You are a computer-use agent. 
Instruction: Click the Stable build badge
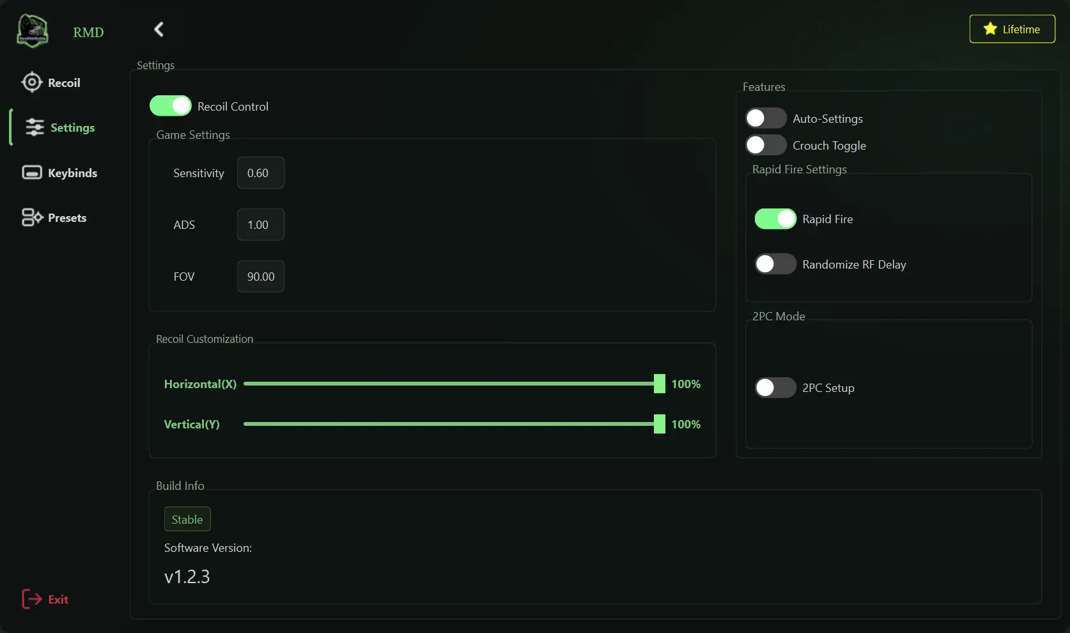click(x=187, y=519)
